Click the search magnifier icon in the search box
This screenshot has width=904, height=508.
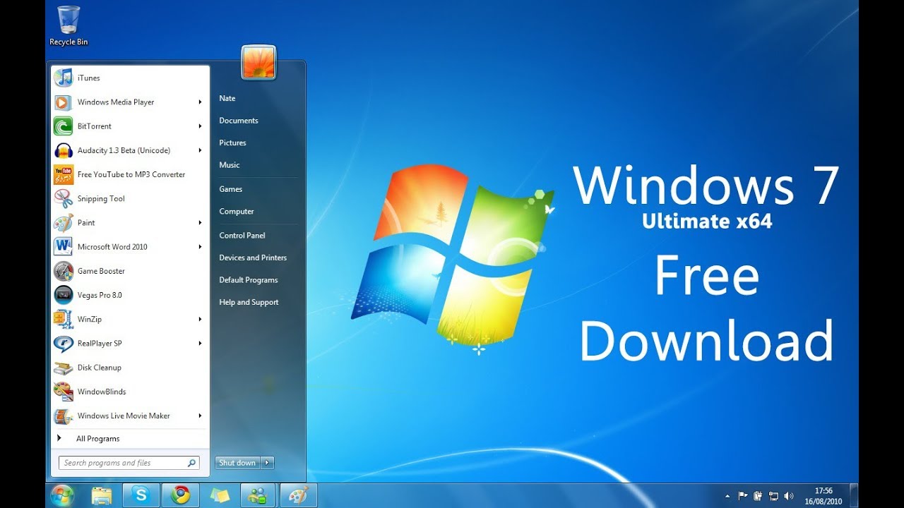pos(191,463)
